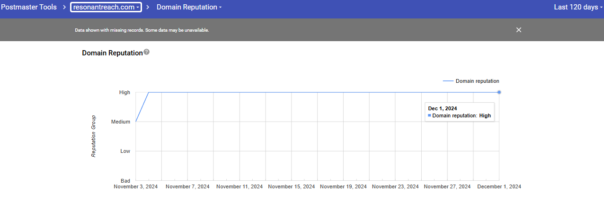
Task: Open the Last 120 days date range selector
Action: (578, 7)
